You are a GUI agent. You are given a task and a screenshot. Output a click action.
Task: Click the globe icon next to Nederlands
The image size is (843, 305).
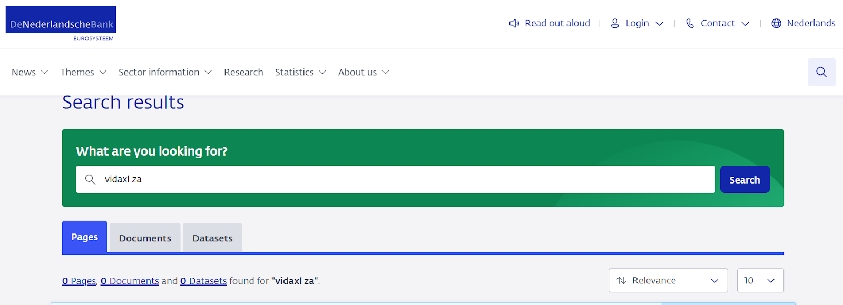tap(776, 23)
